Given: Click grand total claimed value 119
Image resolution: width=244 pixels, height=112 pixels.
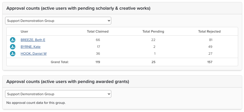Looking at the screenshot, I should 98,62.
